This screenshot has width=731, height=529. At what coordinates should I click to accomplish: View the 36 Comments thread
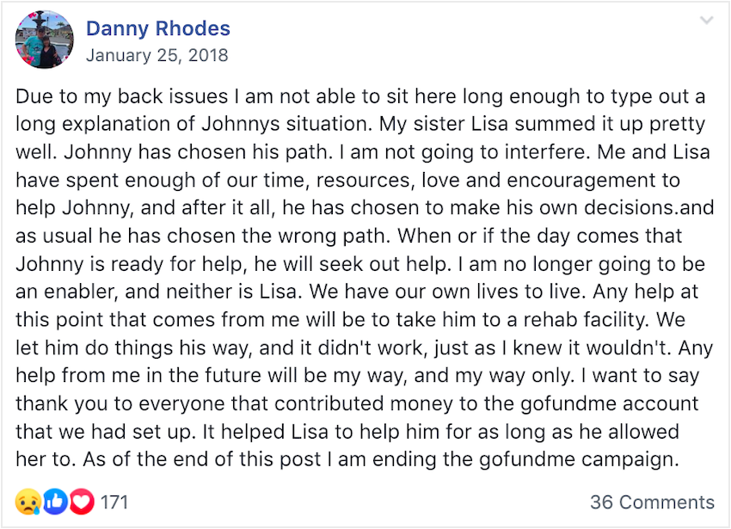[652, 502]
